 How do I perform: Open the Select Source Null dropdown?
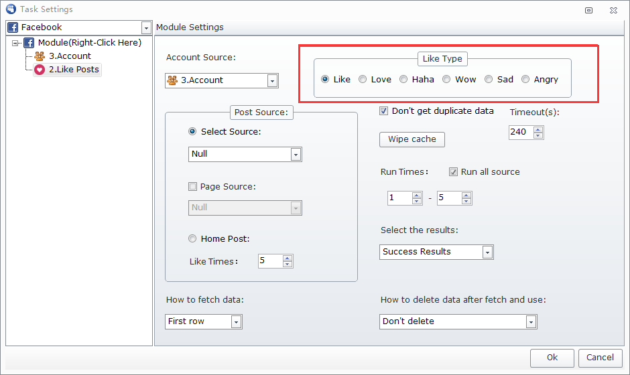pyautogui.click(x=296, y=155)
